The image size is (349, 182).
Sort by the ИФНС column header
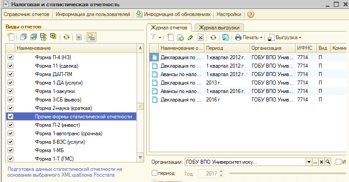click(306, 48)
